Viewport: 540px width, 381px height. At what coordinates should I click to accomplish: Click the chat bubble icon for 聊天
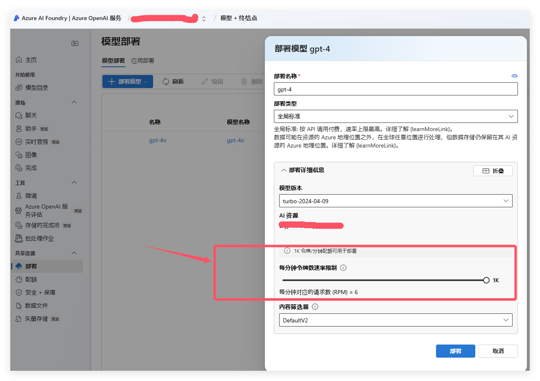pyautogui.click(x=19, y=116)
